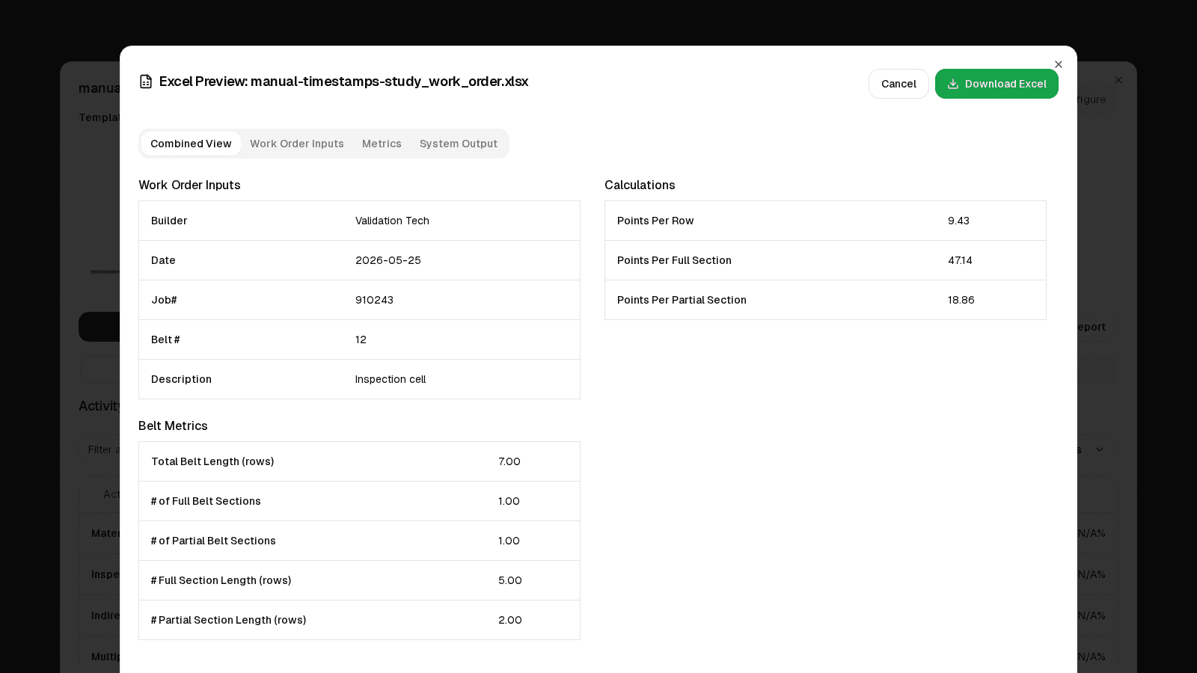This screenshot has width=1197, height=673.
Task: Click the "Builder" row label
Action: (169, 221)
